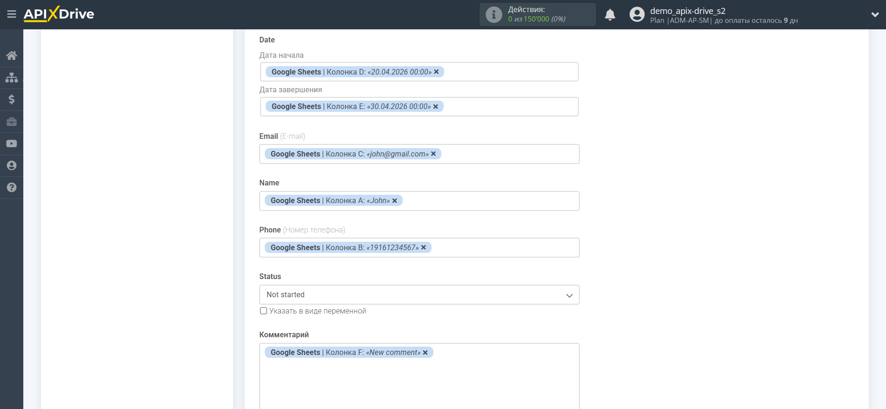
Task: Click the Phone input field empty area
Action: pos(503,248)
